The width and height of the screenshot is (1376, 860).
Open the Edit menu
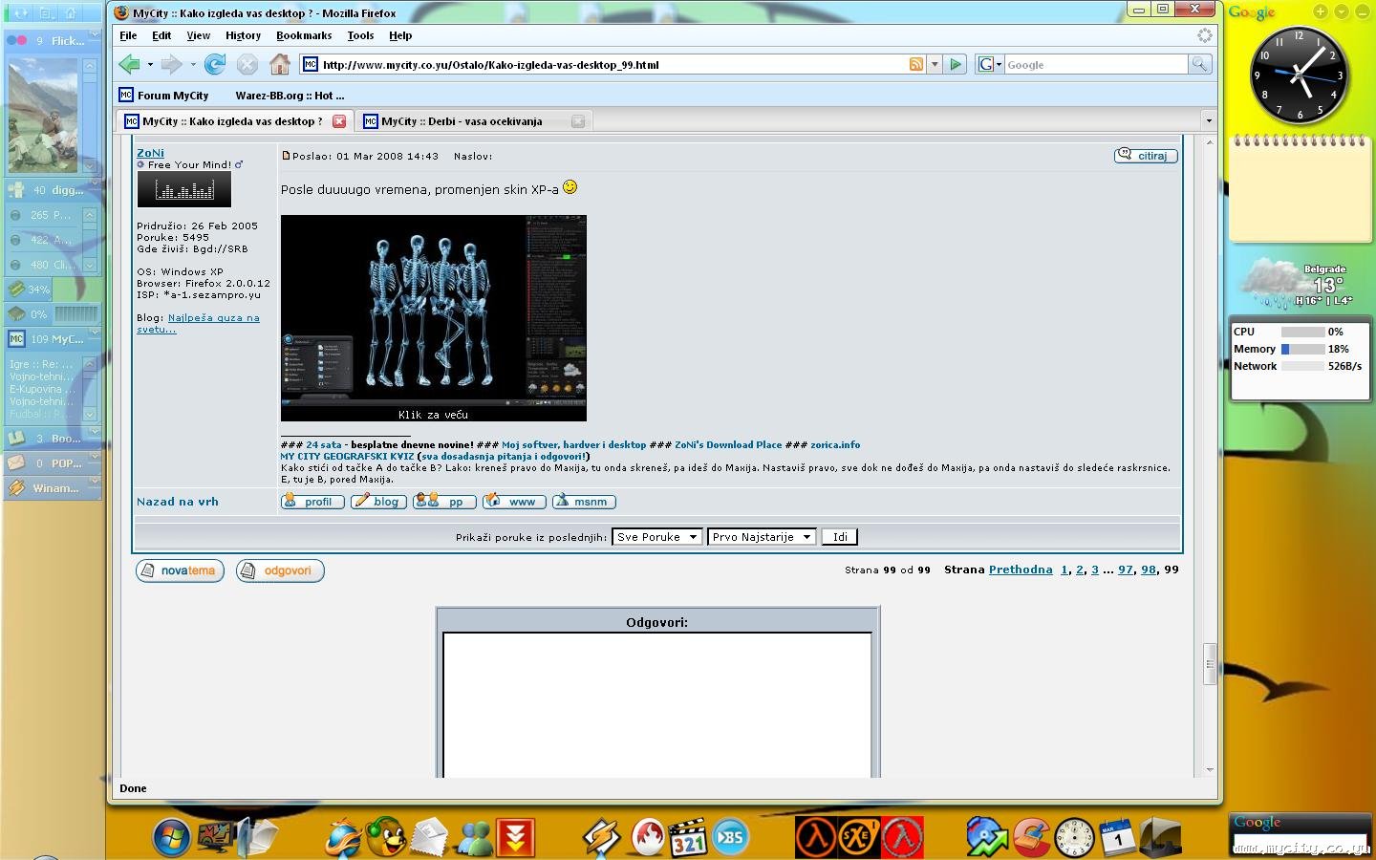[x=161, y=35]
